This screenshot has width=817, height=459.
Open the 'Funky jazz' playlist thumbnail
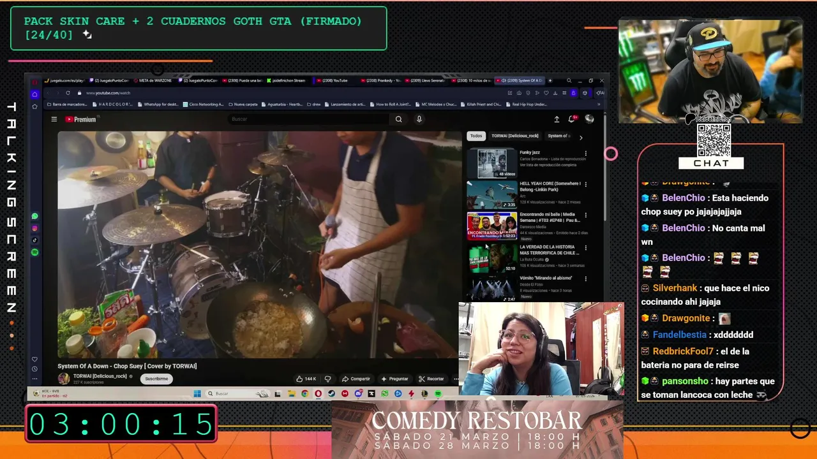(492, 163)
